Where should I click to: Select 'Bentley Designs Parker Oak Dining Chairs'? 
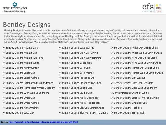point(137,68)
